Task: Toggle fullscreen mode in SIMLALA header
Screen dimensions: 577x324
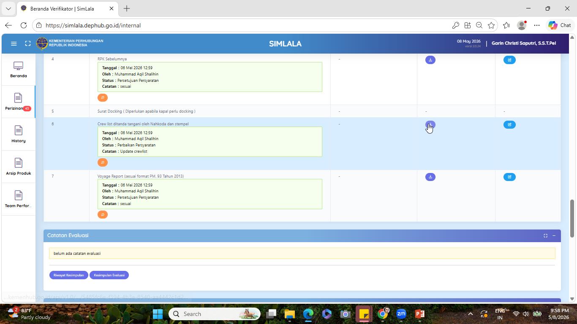Action: (x=28, y=43)
